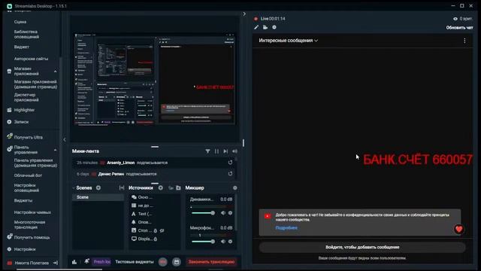Replay the Денис Репин subscription alert
481x271 pixels.
pyautogui.click(x=230, y=174)
